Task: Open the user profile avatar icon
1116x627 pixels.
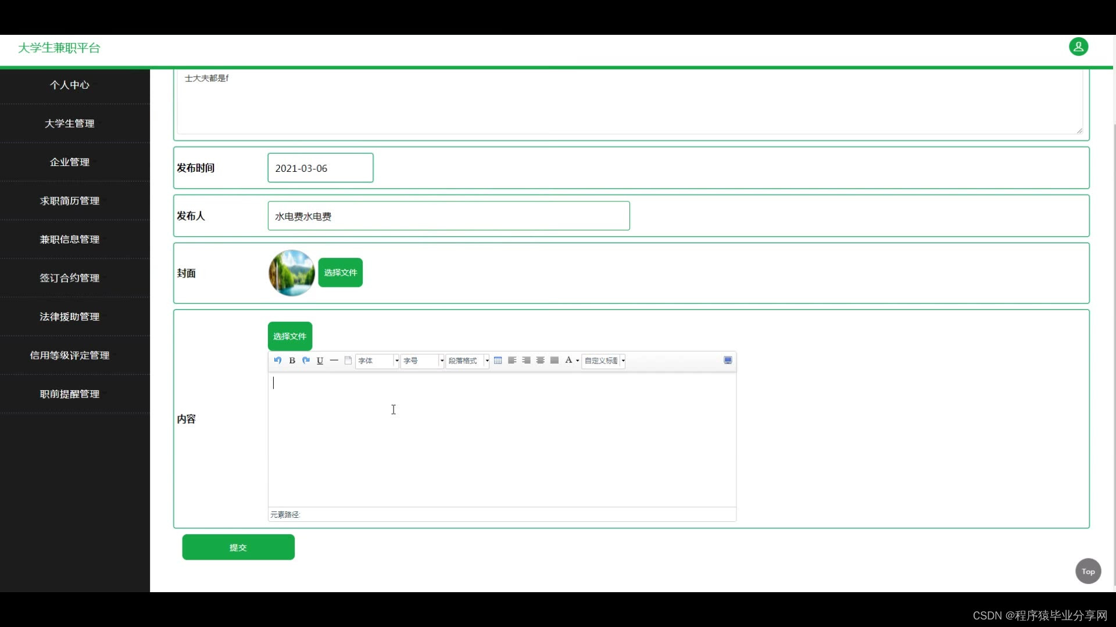Action: (x=1078, y=47)
